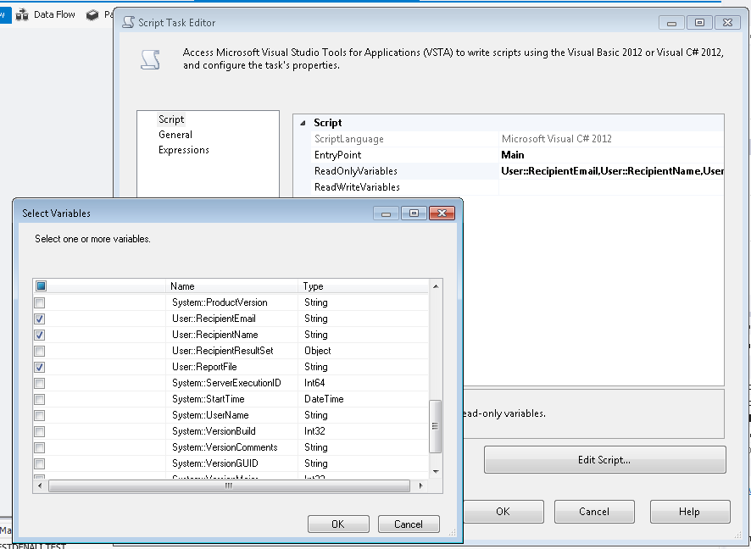Click the Script Task Editor title icon
The image size is (751, 549).
[x=128, y=22]
